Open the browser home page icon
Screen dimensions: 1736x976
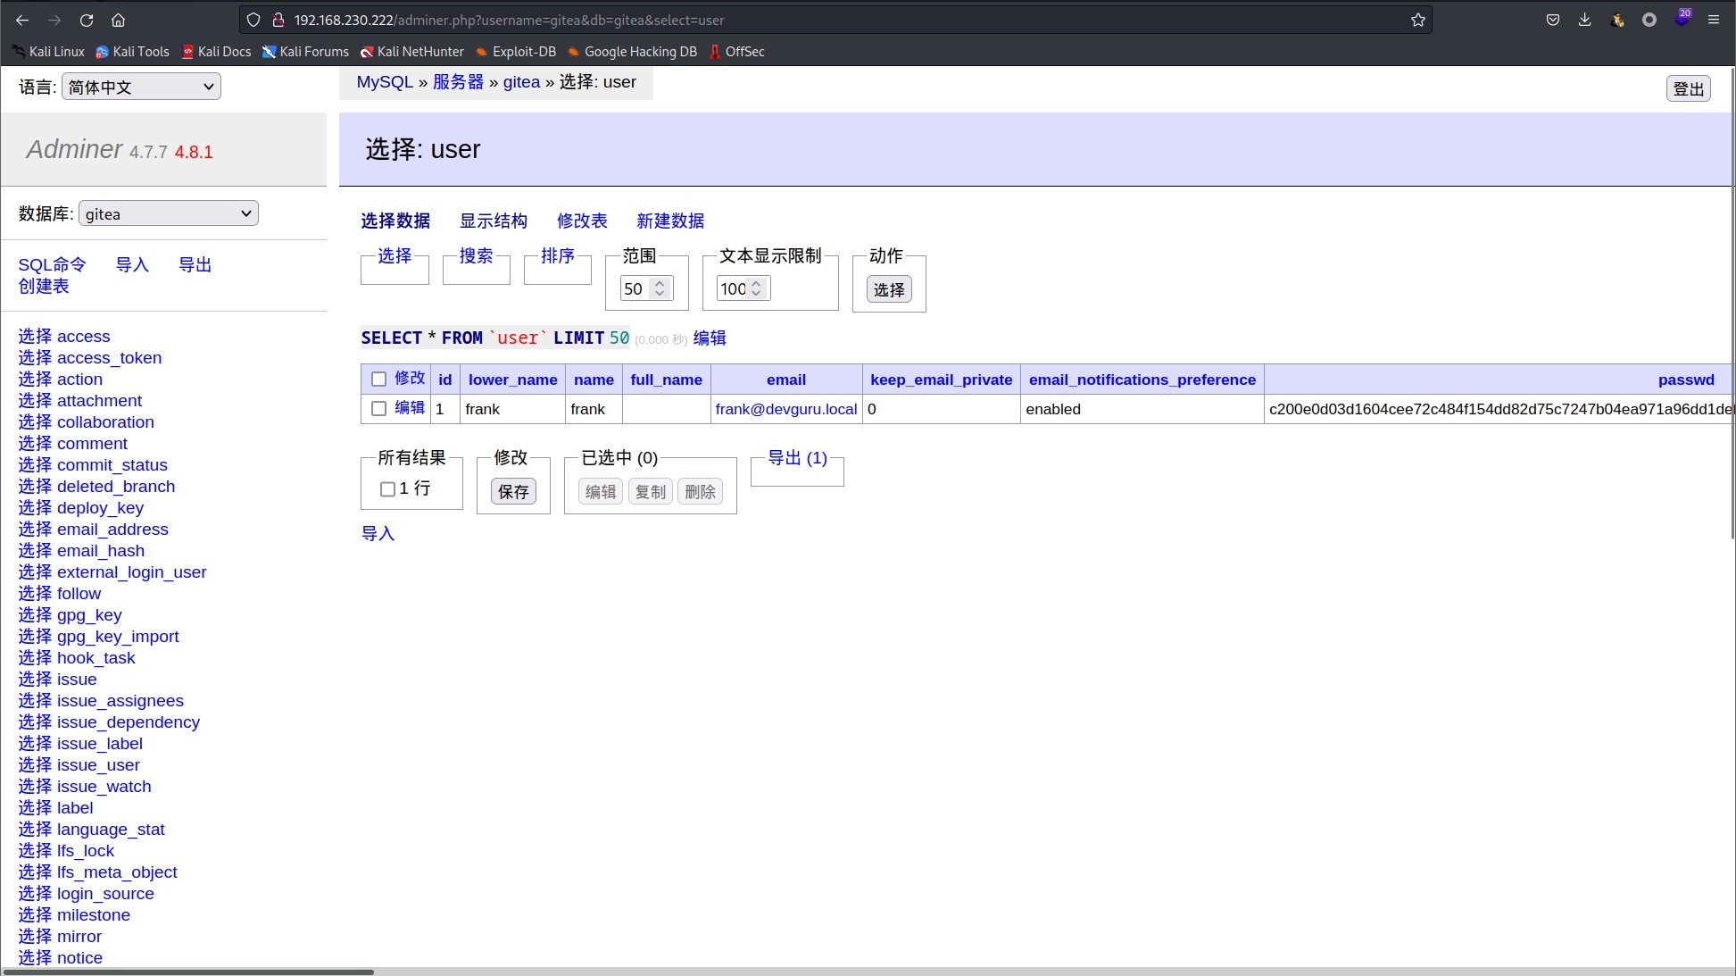118,20
